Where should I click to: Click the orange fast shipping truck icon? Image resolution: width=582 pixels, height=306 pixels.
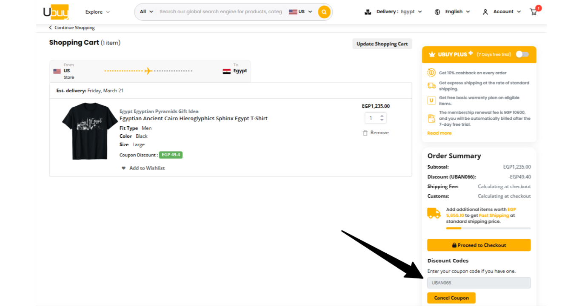tap(434, 213)
